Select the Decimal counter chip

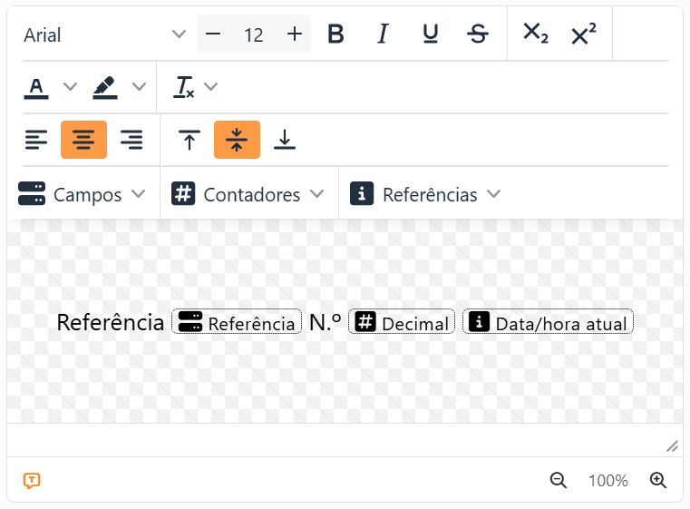coord(402,322)
